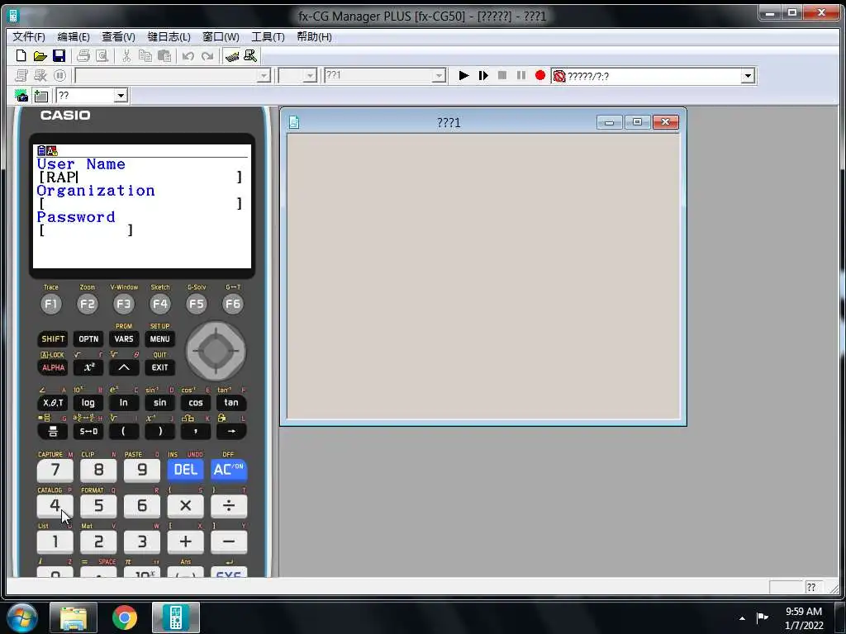The height and width of the screenshot is (634, 846).
Task: Click the calculator EXIT key
Action: click(x=159, y=367)
